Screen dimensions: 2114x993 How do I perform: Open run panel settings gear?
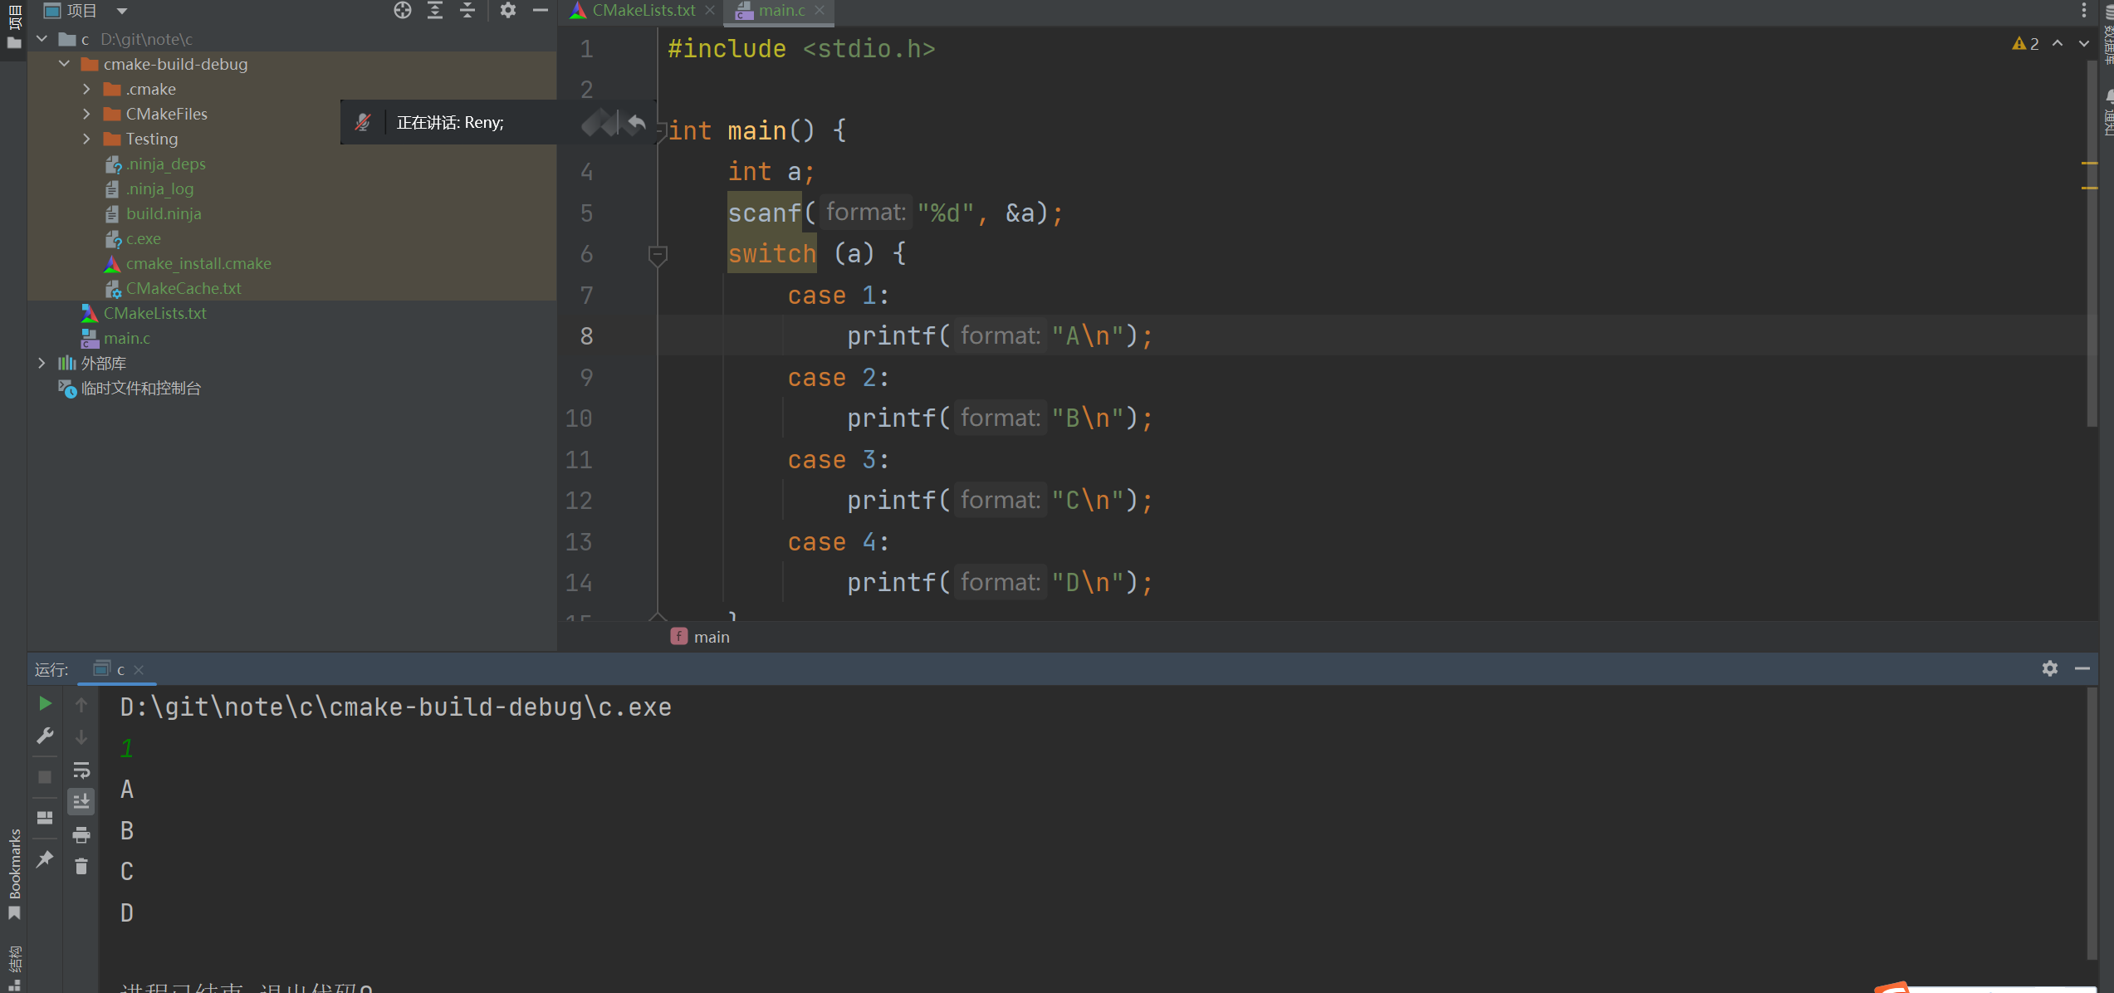(2050, 668)
